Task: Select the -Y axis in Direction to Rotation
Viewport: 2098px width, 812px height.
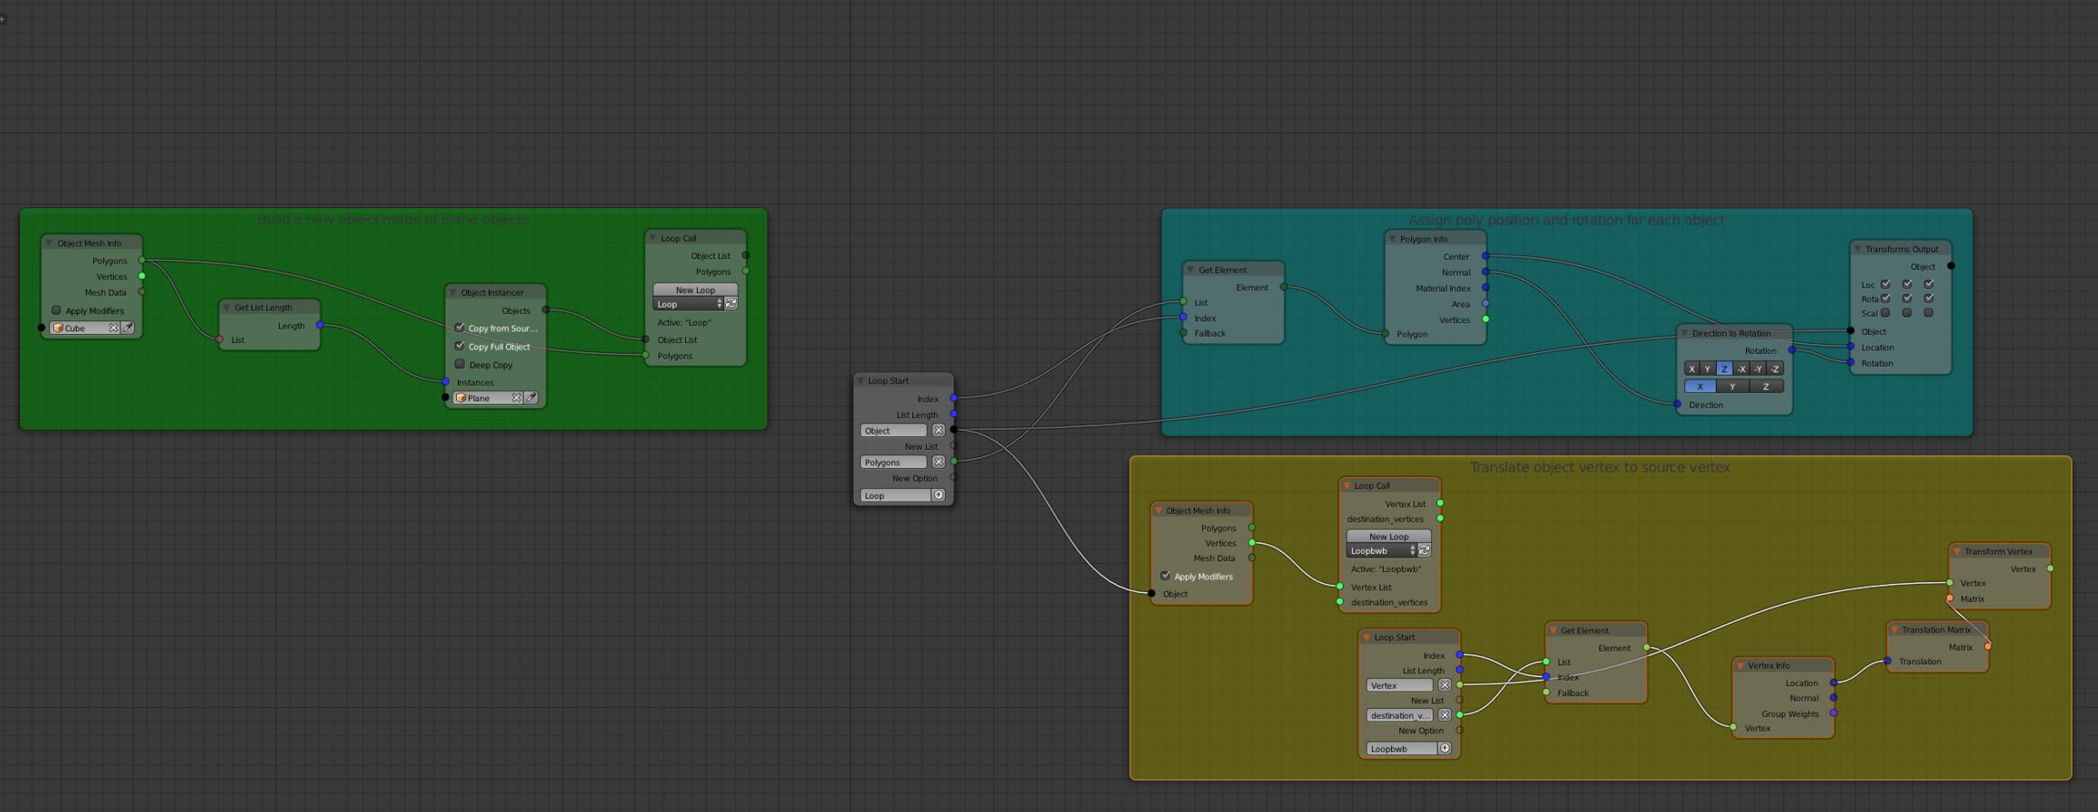Action: click(x=1758, y=369)
